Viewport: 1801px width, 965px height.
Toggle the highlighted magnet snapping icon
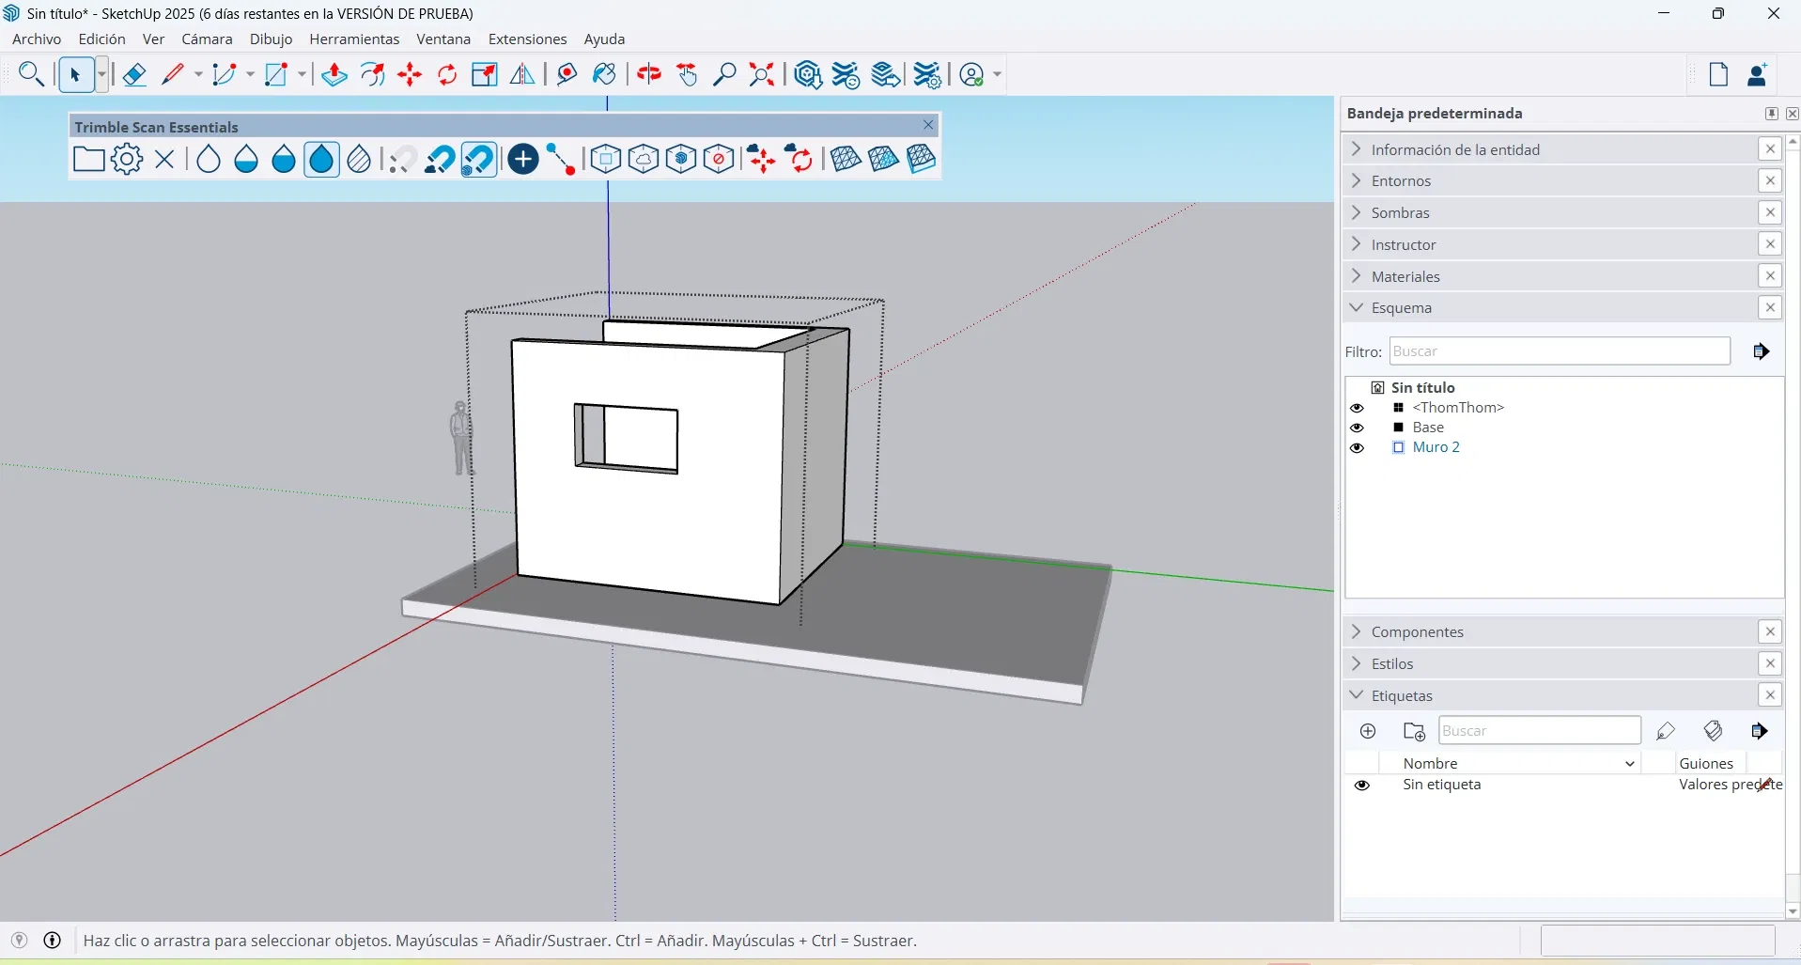point(478,160)
